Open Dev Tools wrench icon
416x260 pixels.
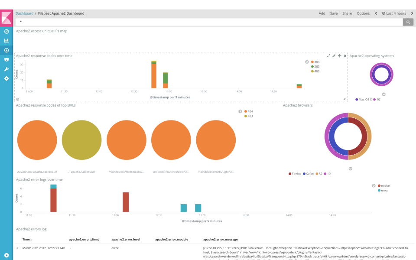coord(6,68)
